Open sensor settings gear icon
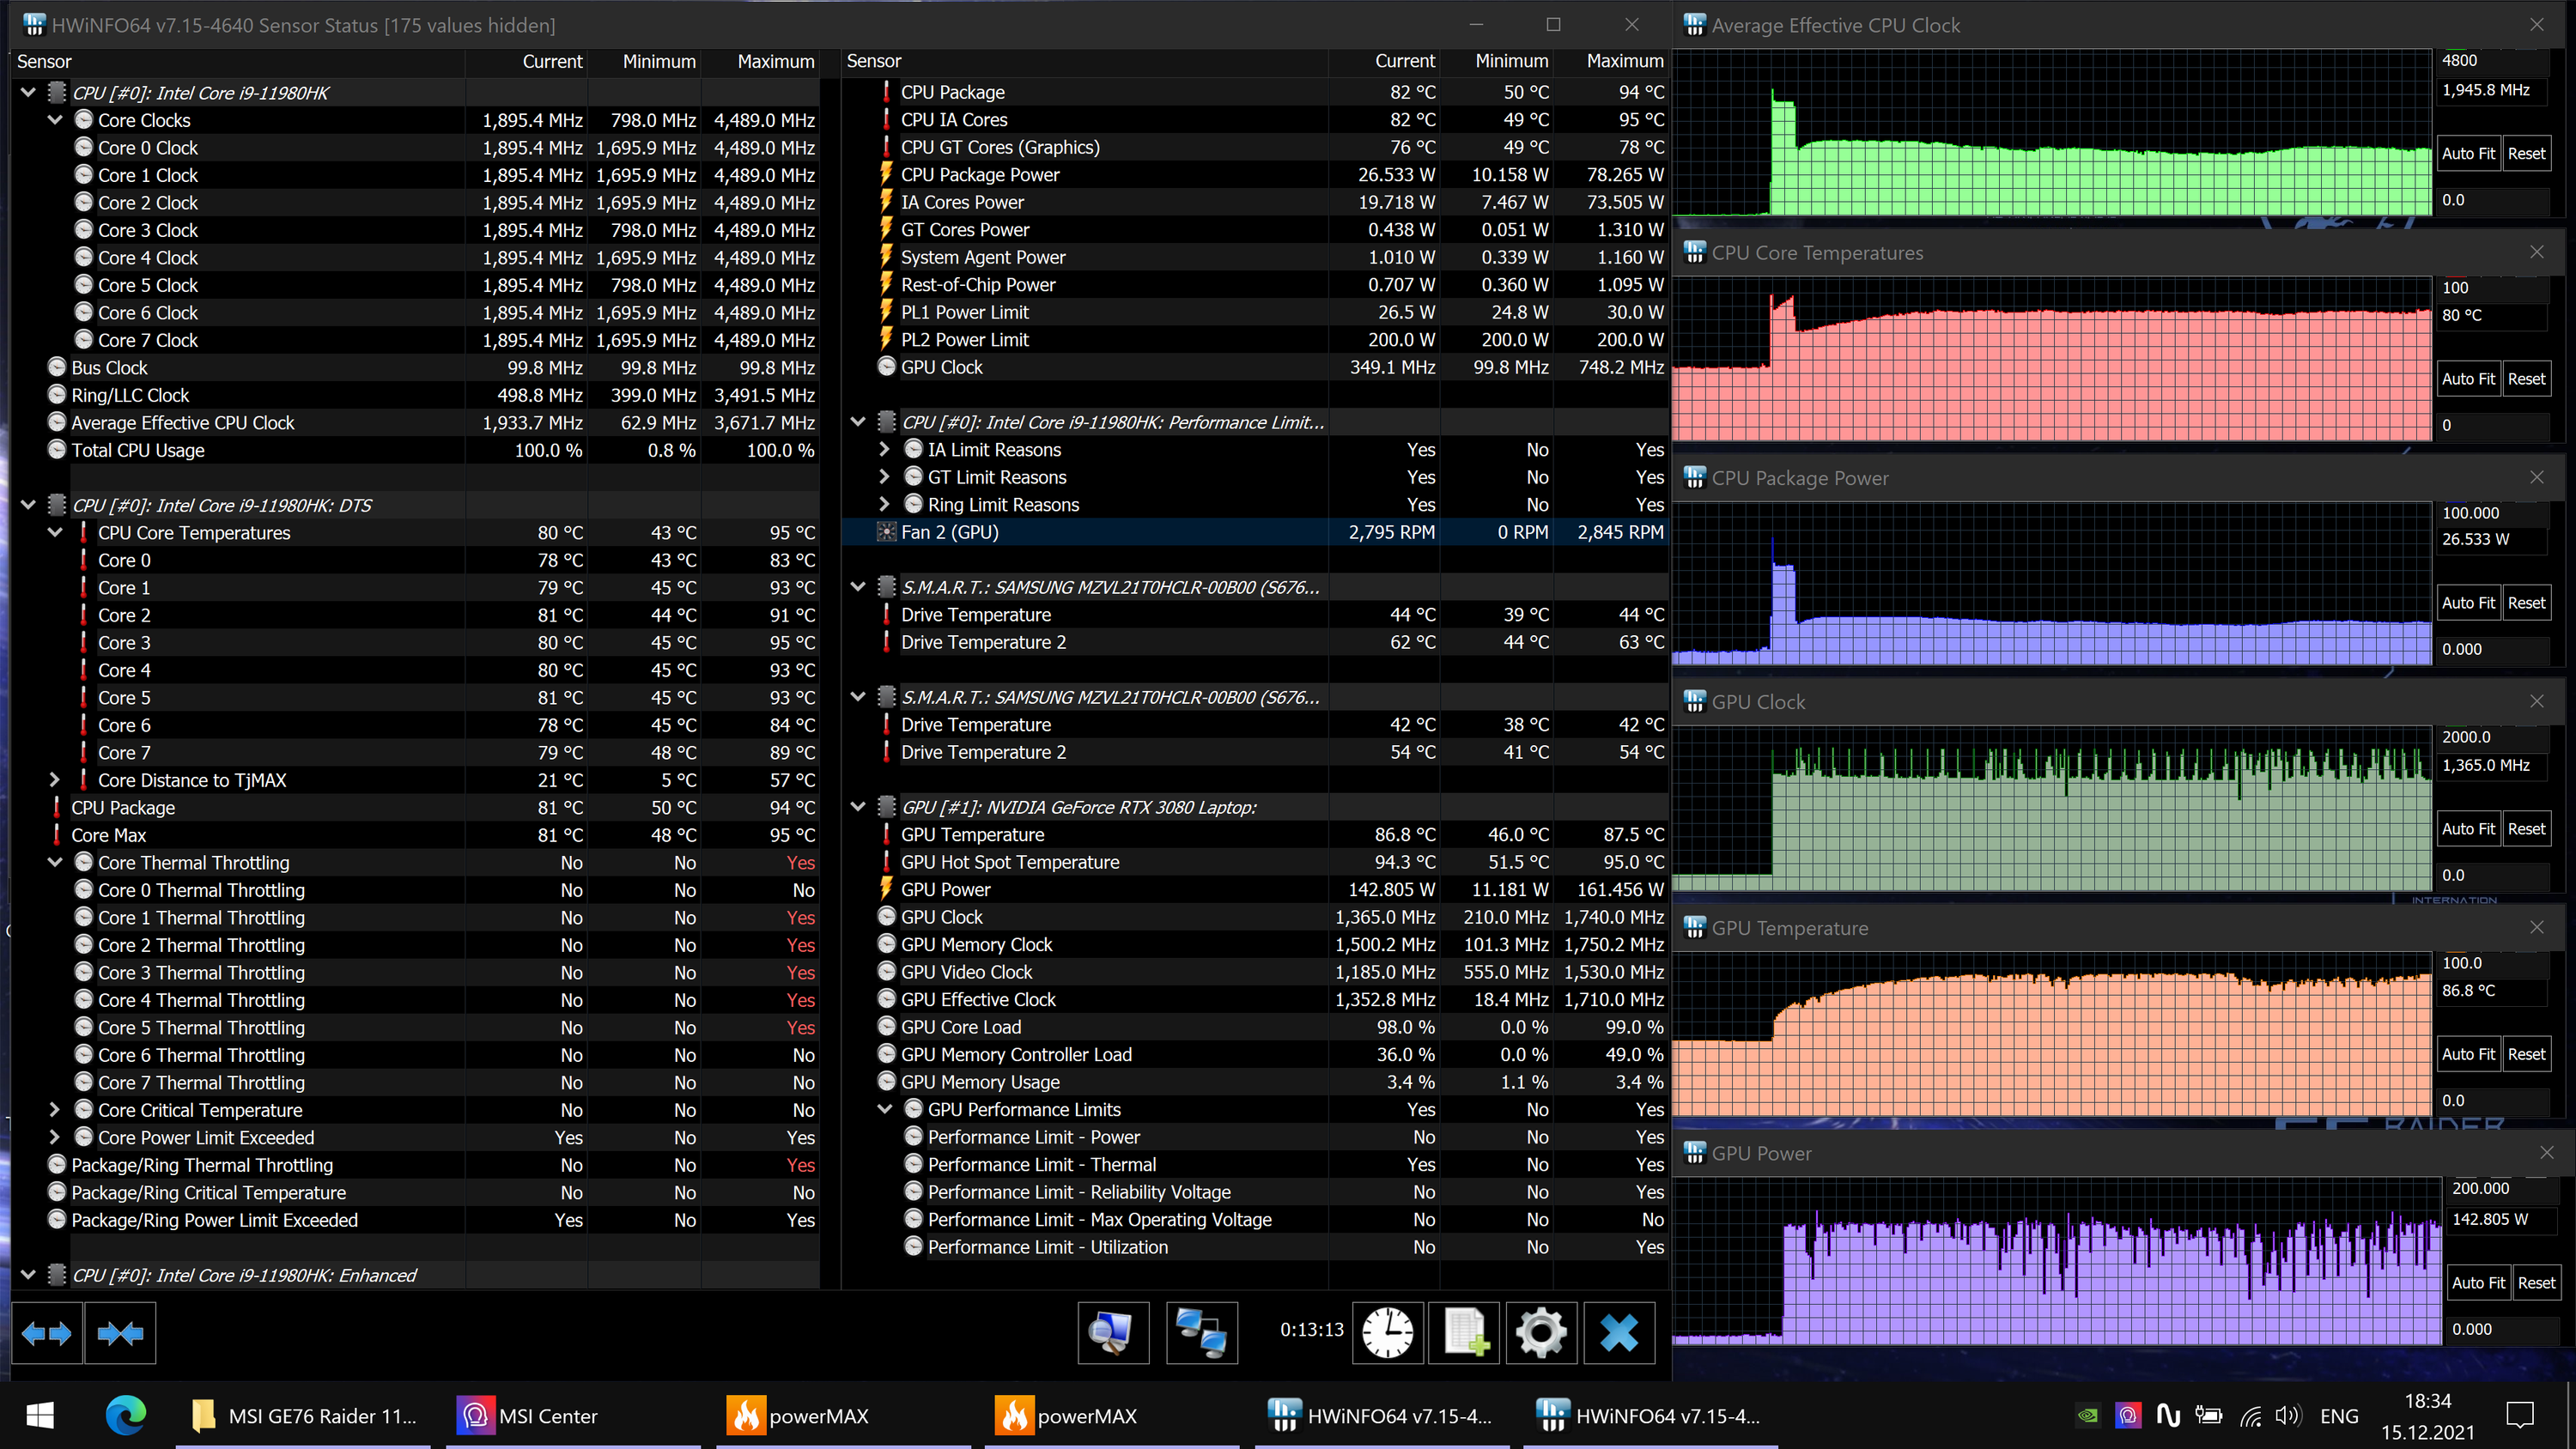The width and height of the screenshot is (2576, 1449). (x=1540, y=1332)
